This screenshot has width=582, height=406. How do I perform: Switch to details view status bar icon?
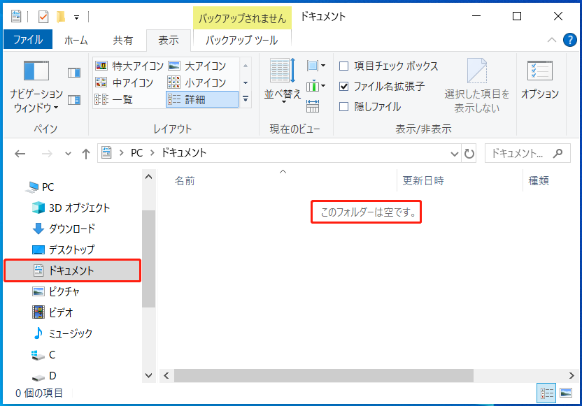click(546, 393)
